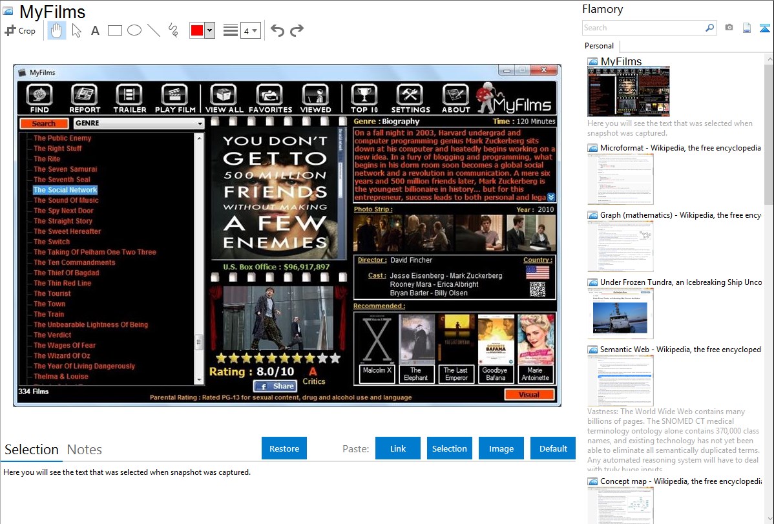Click the film list scrollbar thumb
The width and height of the screenshot is (774, 524).
(199, 342)
